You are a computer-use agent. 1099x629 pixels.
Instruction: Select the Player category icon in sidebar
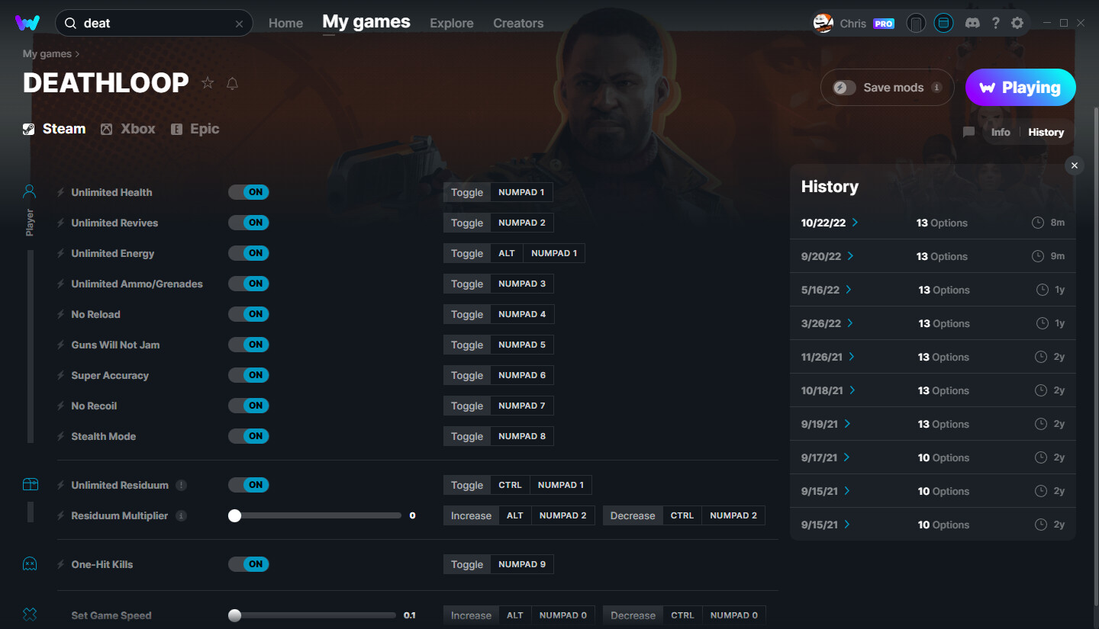pyautogui.click(x=30, y=191)
